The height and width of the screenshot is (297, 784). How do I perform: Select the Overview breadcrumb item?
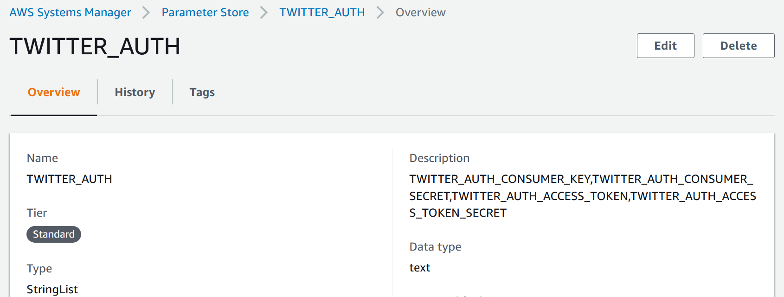420,13
